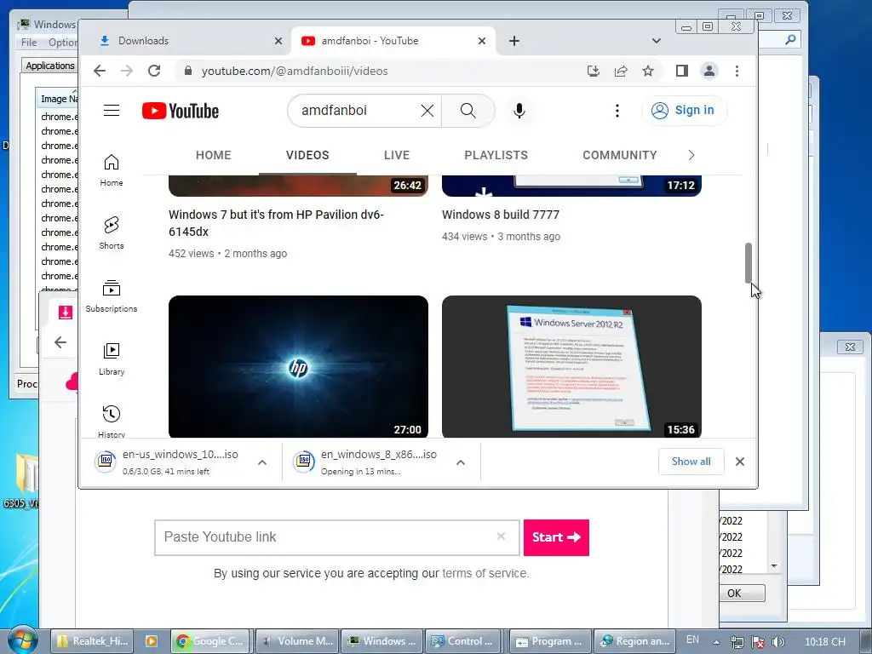Open Windows 8 build 7777 video title
The height and width of the screenshot is (654, 872).
(x=501, y=215)
